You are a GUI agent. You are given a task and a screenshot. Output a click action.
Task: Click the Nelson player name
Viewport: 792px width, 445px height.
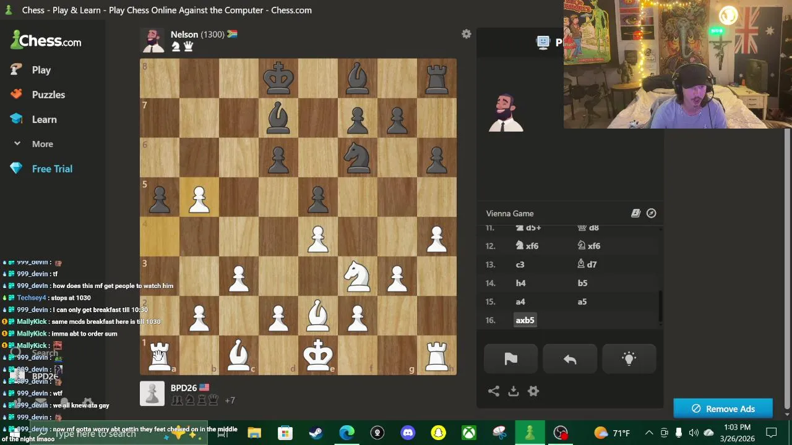click(x=184, y=35)
